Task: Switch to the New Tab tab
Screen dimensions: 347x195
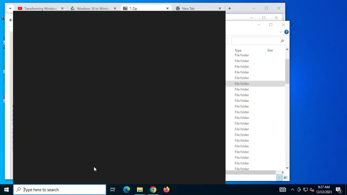Action: pos(196,9)
